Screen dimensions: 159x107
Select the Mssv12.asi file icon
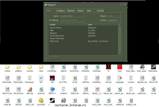coord(7,89)
